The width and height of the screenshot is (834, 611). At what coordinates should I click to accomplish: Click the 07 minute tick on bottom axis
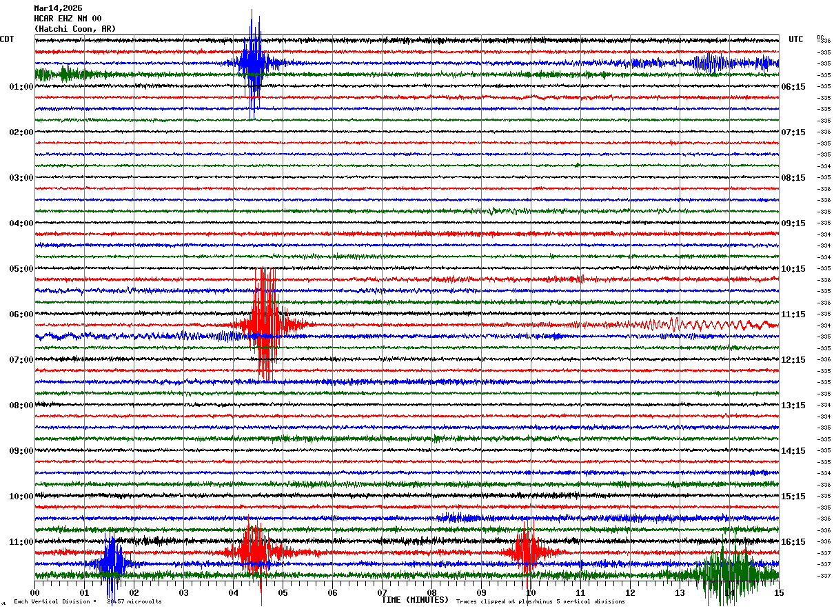click(x=382, y=592)
